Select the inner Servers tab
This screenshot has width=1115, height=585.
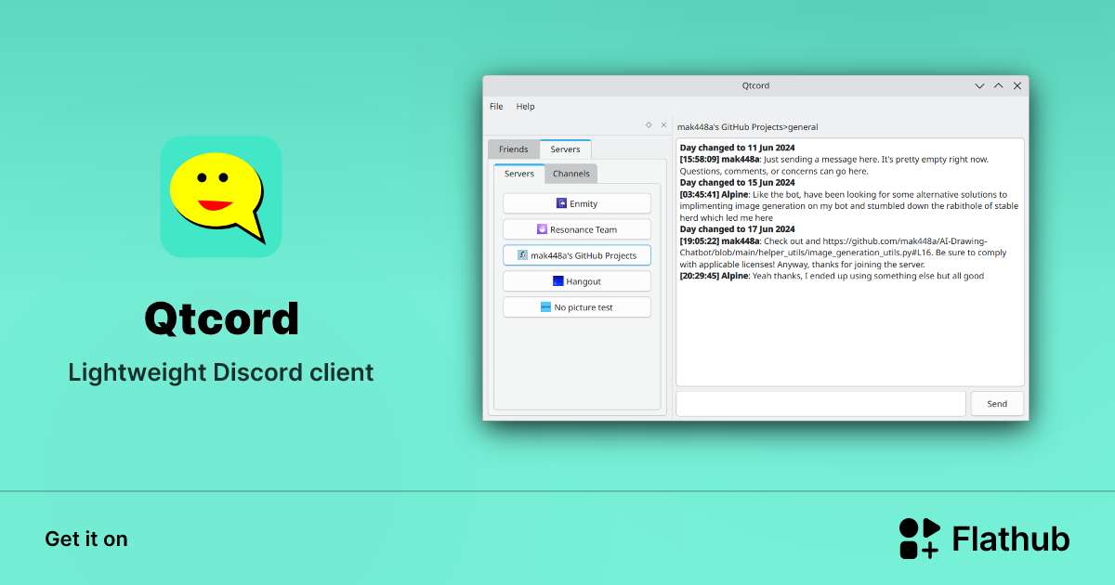pos(518,174)
